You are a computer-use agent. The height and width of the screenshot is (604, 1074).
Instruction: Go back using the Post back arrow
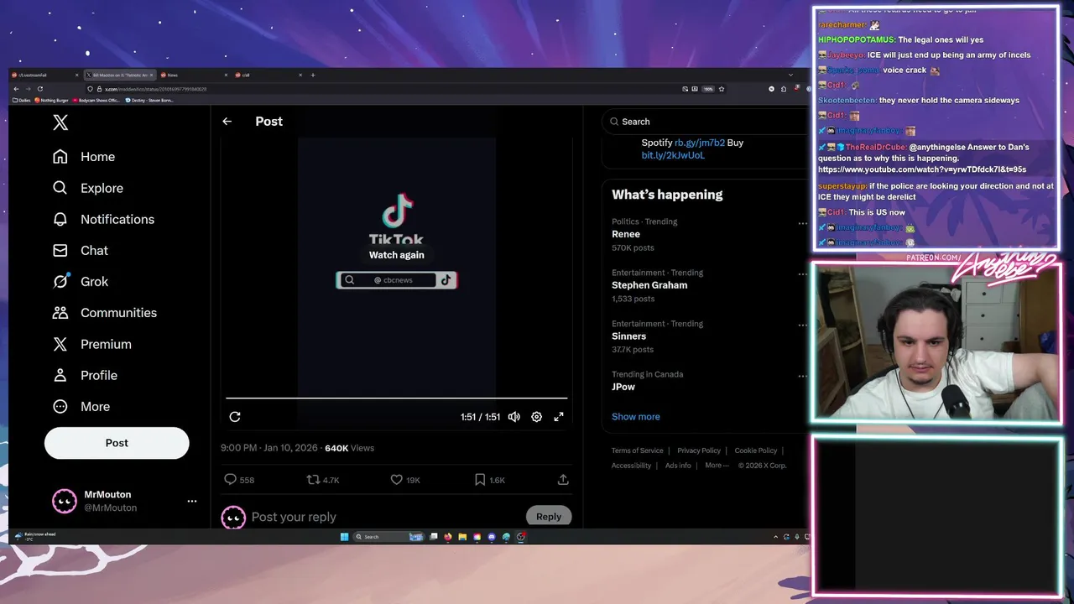click(227, 122)
